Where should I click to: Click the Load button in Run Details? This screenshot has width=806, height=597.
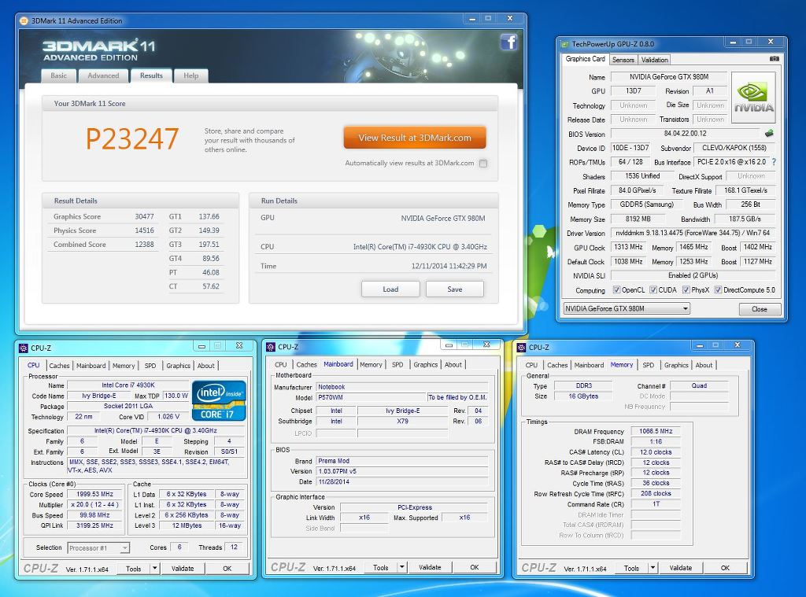click(390, 289)
